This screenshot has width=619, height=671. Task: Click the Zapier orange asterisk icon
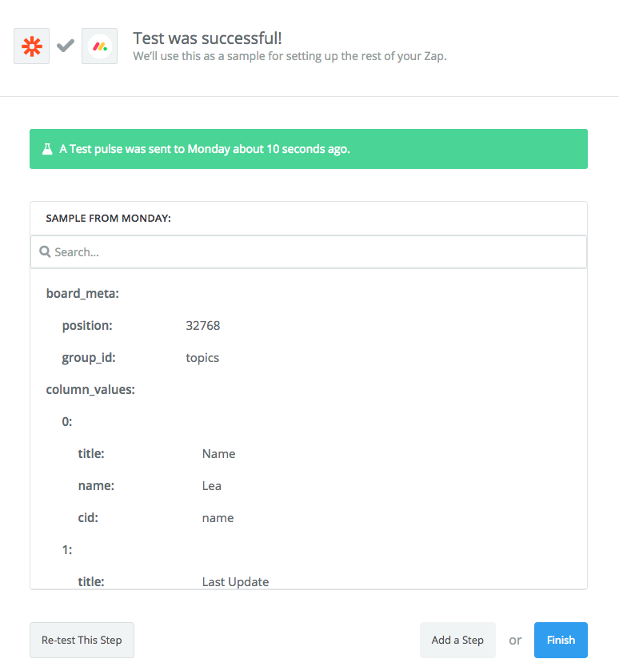(32, 46)
